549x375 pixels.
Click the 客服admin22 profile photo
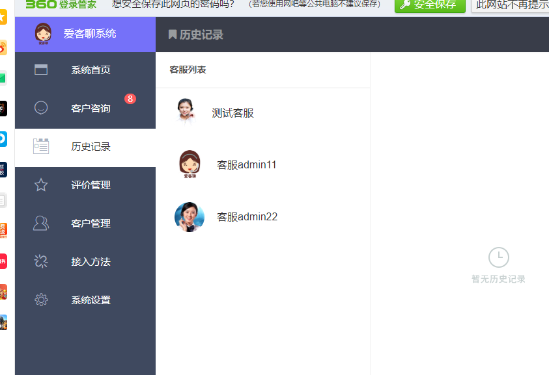[x=189, y=216]
